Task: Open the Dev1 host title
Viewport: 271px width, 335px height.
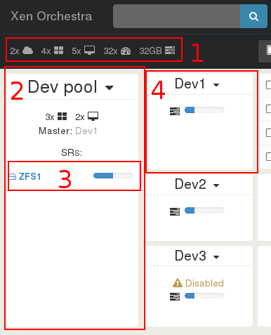Action: [x=190, y=84]
